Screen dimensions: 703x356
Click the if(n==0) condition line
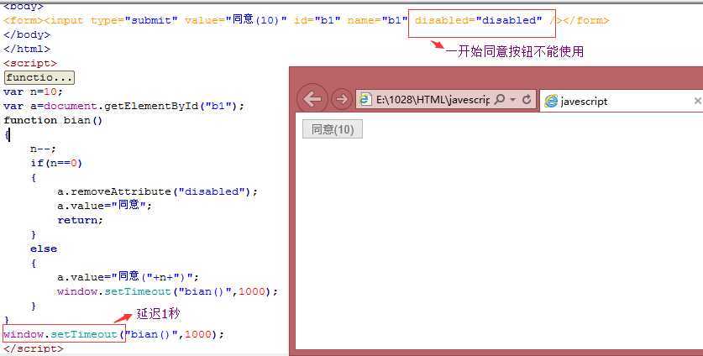pyautogui.click(x=56, y=163)
